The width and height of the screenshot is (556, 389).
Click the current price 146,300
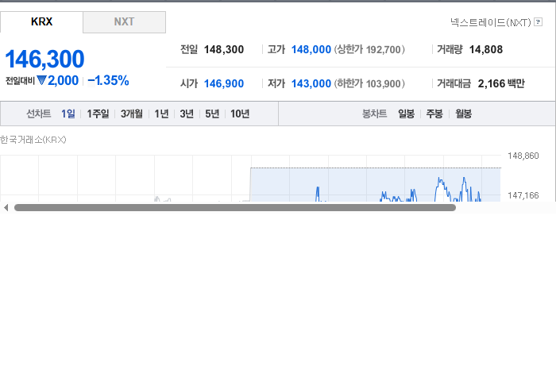coord(44,59)
